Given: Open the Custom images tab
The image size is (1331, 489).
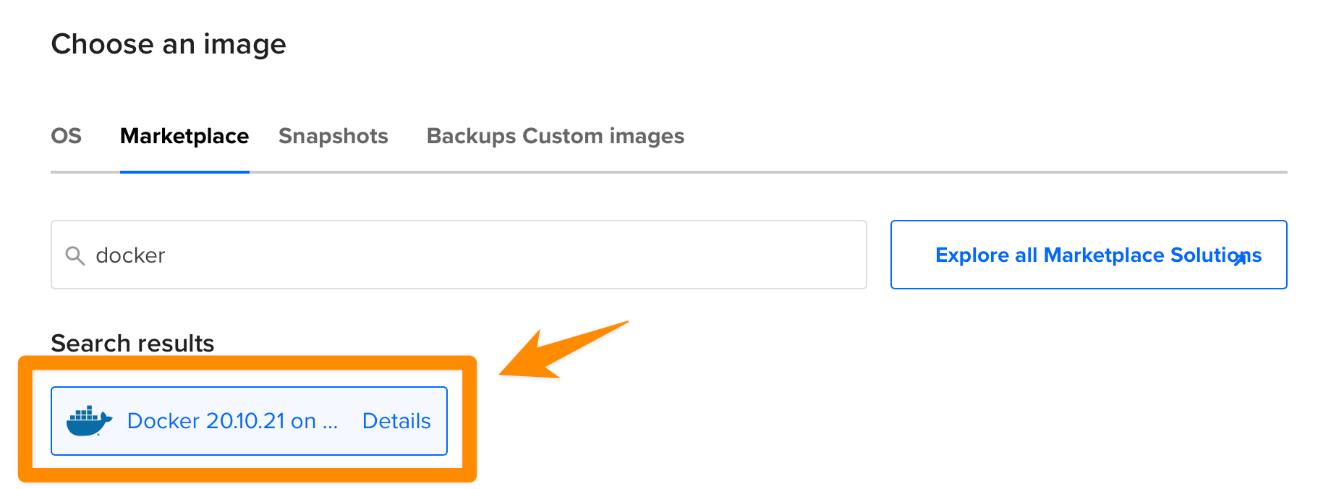Looking at the screenshot, I should [603, 136].
